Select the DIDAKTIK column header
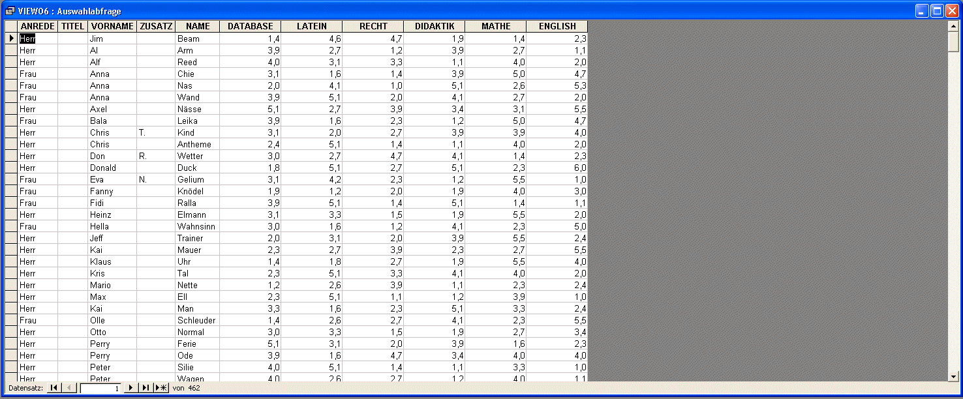Image resolution: width=963 pixels, height=399 pixels. point(435,27)
